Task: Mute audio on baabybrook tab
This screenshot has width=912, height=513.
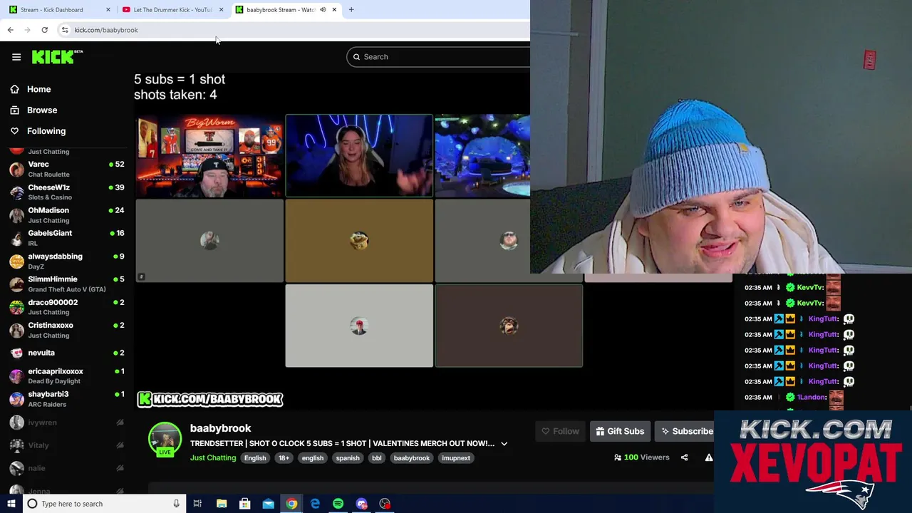Action: pos(323,10)
